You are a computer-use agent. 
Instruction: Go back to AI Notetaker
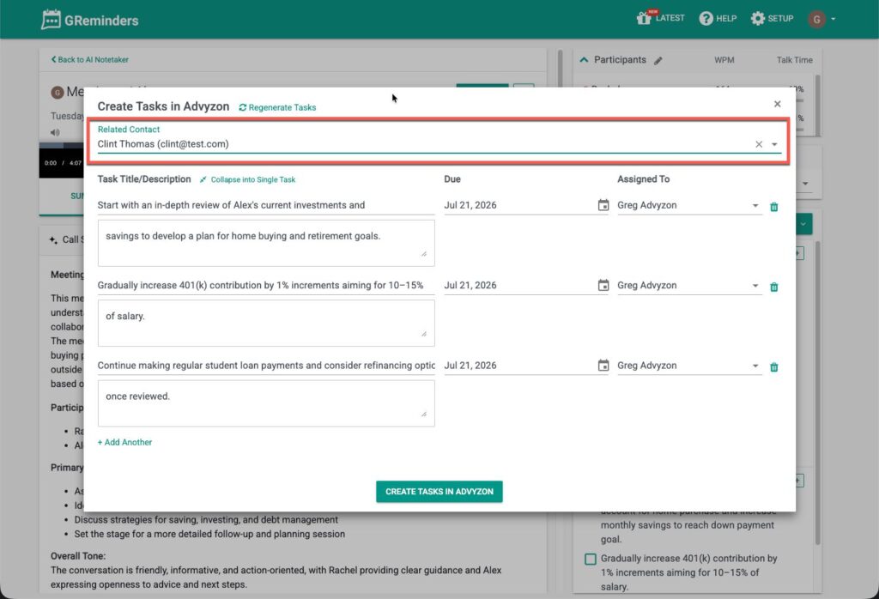coord(89,59)
